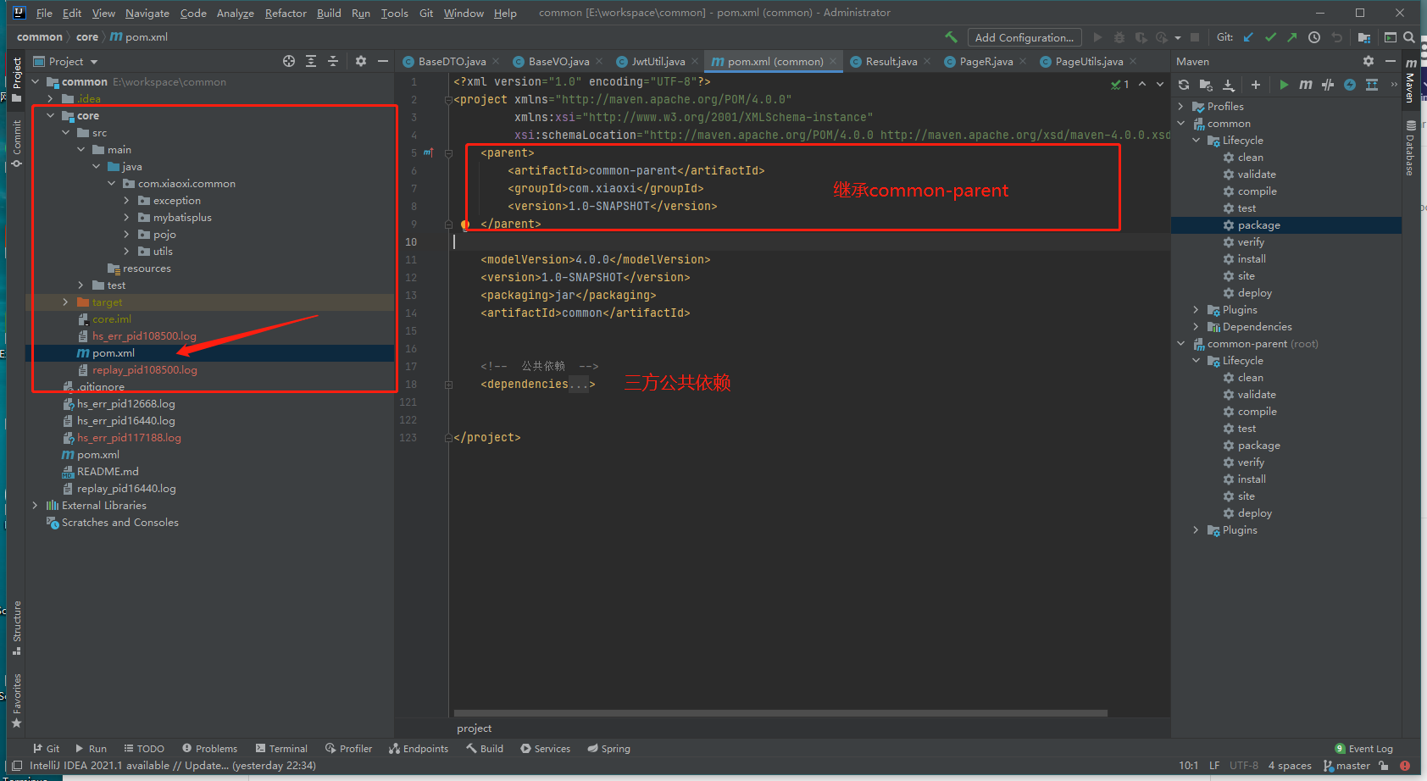
Task: Toggle the Structure tool window sidebar button
Action: (16, 627)
